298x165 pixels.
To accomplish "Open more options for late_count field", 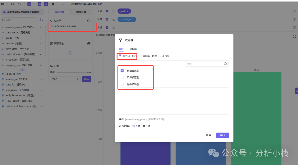I will coord(42,90).
